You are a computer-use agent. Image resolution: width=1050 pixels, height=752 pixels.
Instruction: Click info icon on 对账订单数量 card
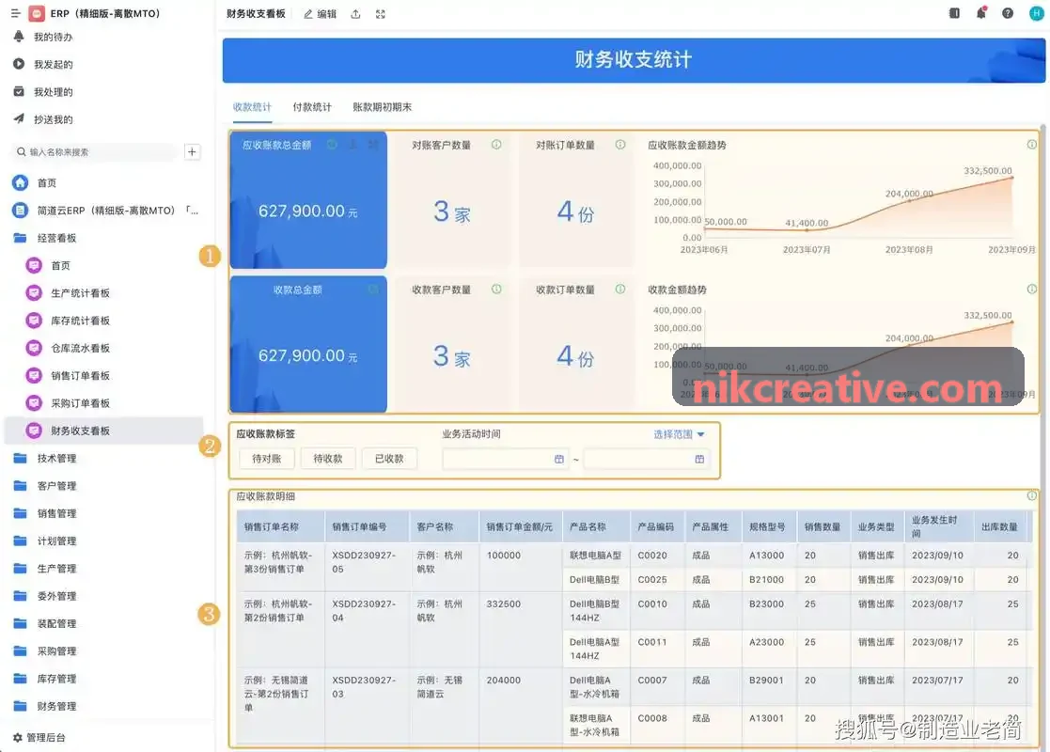tap(620, 145)
